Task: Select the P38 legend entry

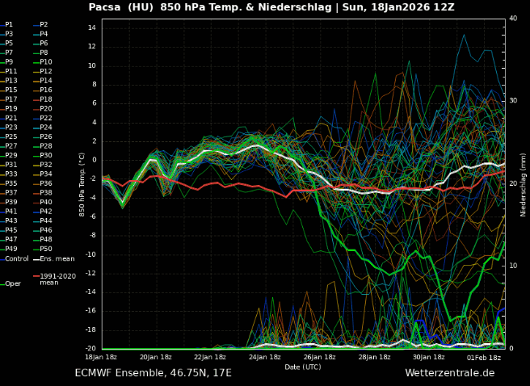Action: point(45,193)
